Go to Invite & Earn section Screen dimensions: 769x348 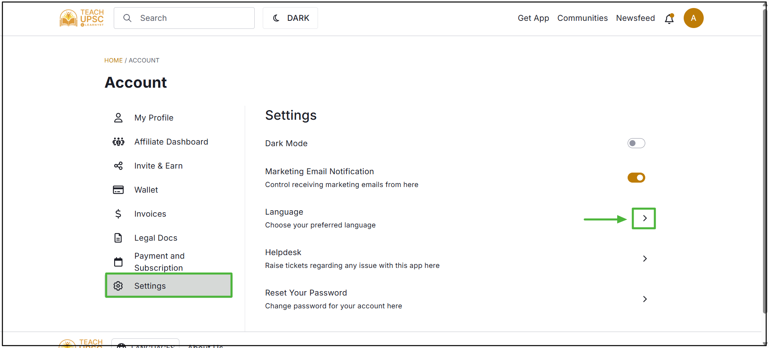coord(169,166)
